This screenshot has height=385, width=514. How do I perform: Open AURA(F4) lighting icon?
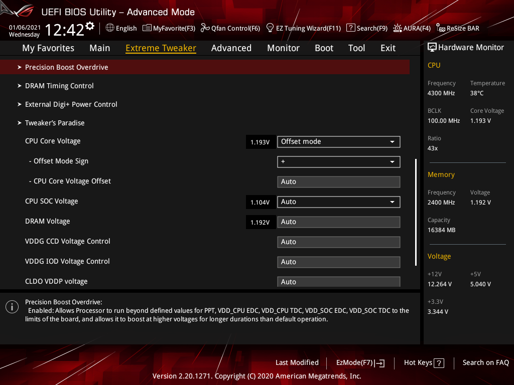(x=398, y=28)
